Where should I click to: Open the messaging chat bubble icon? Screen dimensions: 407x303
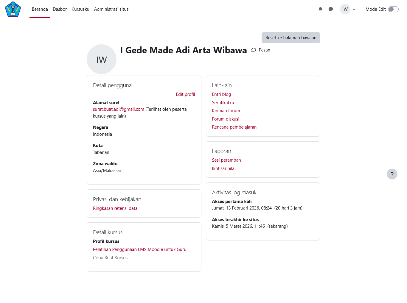click(x=331, y=9)
